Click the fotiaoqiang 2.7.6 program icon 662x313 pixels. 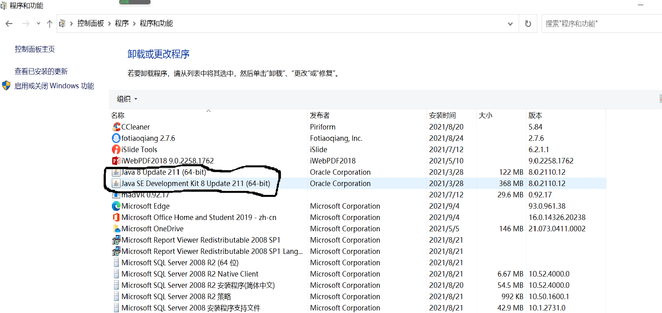(x=116, y=138)
